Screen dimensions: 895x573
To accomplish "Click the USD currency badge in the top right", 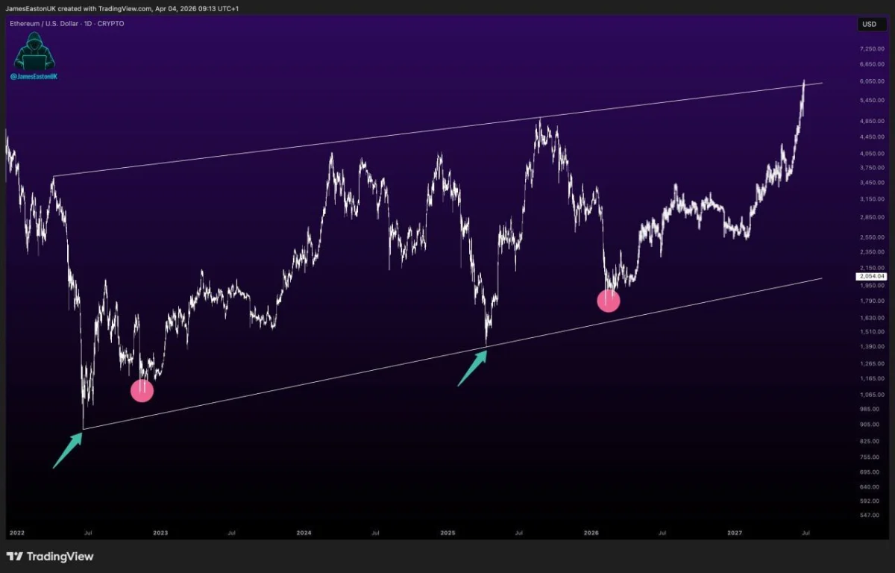I will click(870, 24).
